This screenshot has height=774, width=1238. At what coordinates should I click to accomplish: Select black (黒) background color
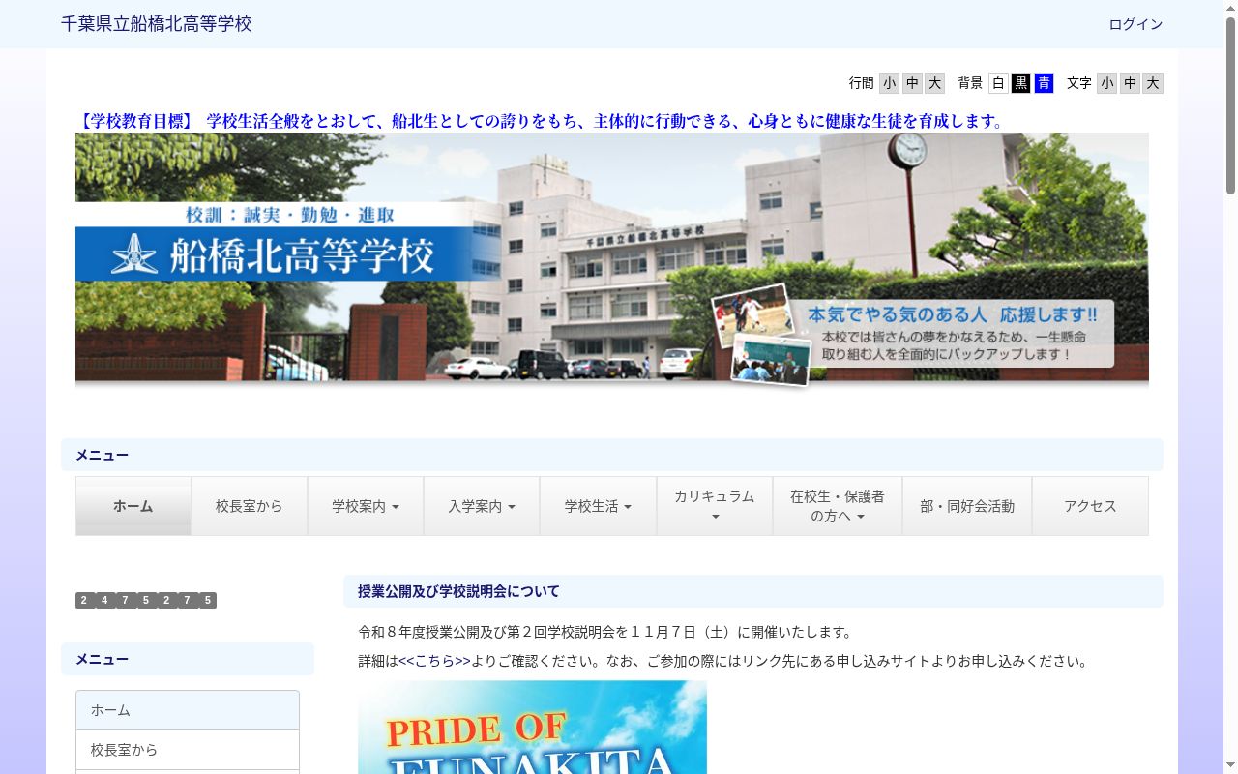tap(1021, 83)
